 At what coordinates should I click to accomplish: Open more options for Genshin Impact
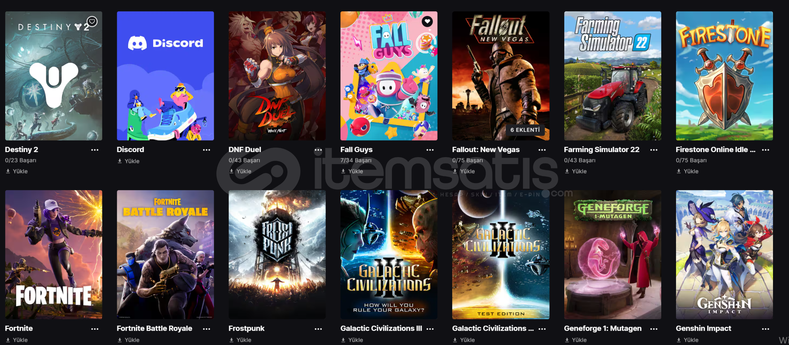click(x=766, y=329)
